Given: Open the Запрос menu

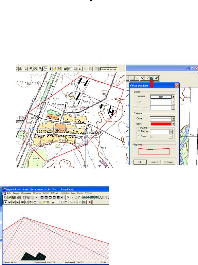Looking at the screenshot, I should pos(46,193).
